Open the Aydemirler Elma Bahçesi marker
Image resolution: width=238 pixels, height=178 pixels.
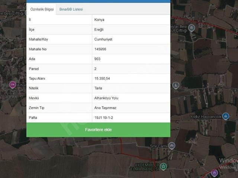point(164,167)
